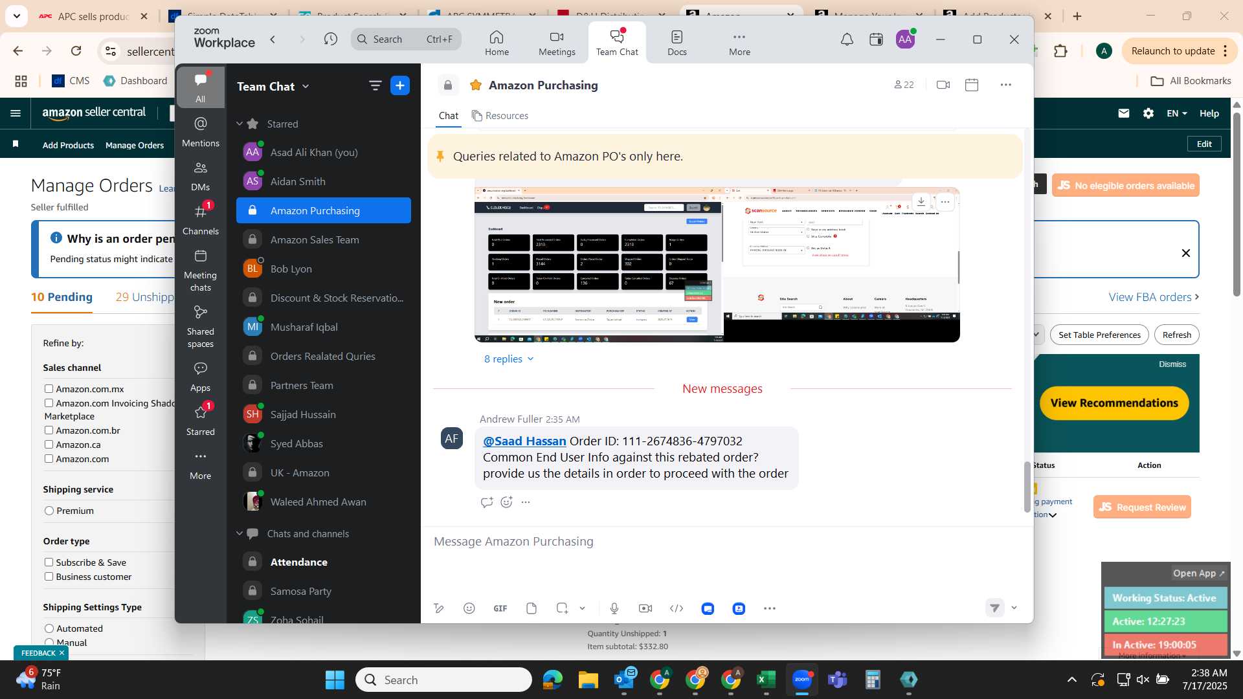Image resolution: width=1243 pixels, height=699 pixels.
Task: Insert a GIF in the message
Action: (500, 608)
